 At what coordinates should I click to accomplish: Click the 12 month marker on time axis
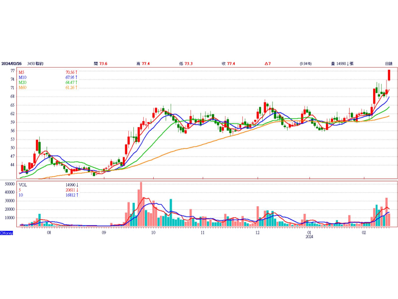(257, 233)
